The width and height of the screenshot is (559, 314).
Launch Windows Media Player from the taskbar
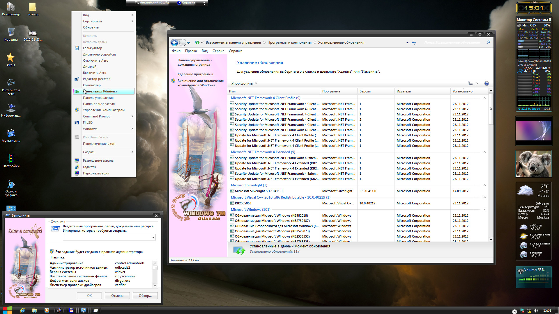pos(47,310)
